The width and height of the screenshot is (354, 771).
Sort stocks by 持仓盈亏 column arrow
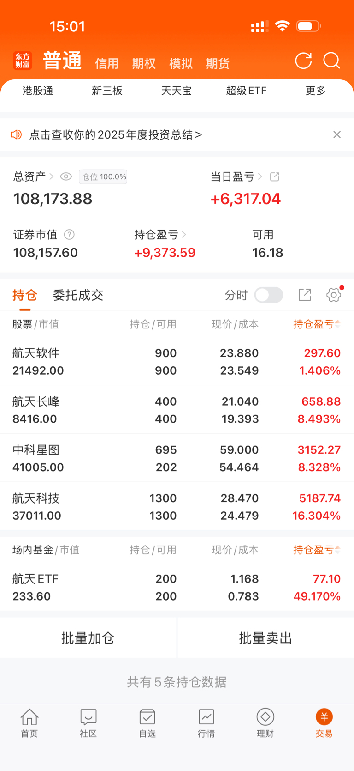pos(337,324)
